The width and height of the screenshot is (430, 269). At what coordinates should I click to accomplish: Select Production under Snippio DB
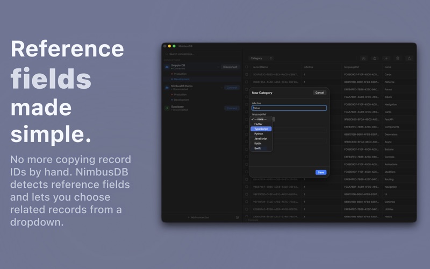point(180,74)
